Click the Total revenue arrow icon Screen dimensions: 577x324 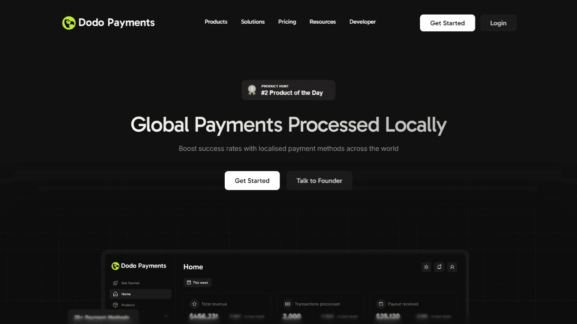(194, 304)
